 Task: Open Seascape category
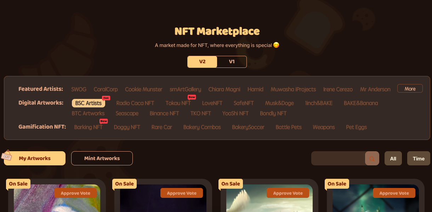coord(127,113)
